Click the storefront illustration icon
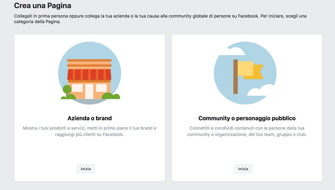This screenshot has height=190, width=335. [x=89, y=73]
